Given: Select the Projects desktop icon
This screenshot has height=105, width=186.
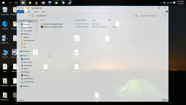Looking at the screenshot, I should [x=5, y=25].
